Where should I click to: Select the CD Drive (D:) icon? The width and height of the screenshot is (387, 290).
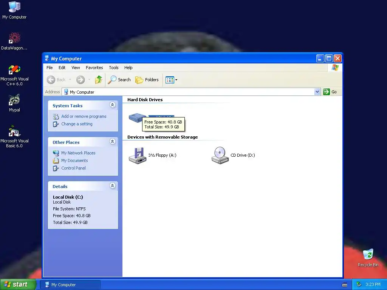pos(220,155)
